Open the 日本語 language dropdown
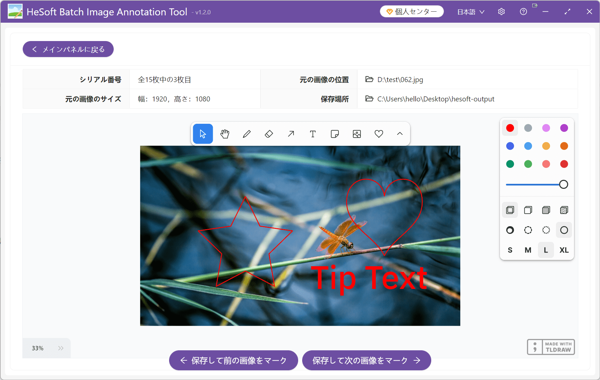Image resolution: width=600 pixels, height=380 pixels. point(471,12)
